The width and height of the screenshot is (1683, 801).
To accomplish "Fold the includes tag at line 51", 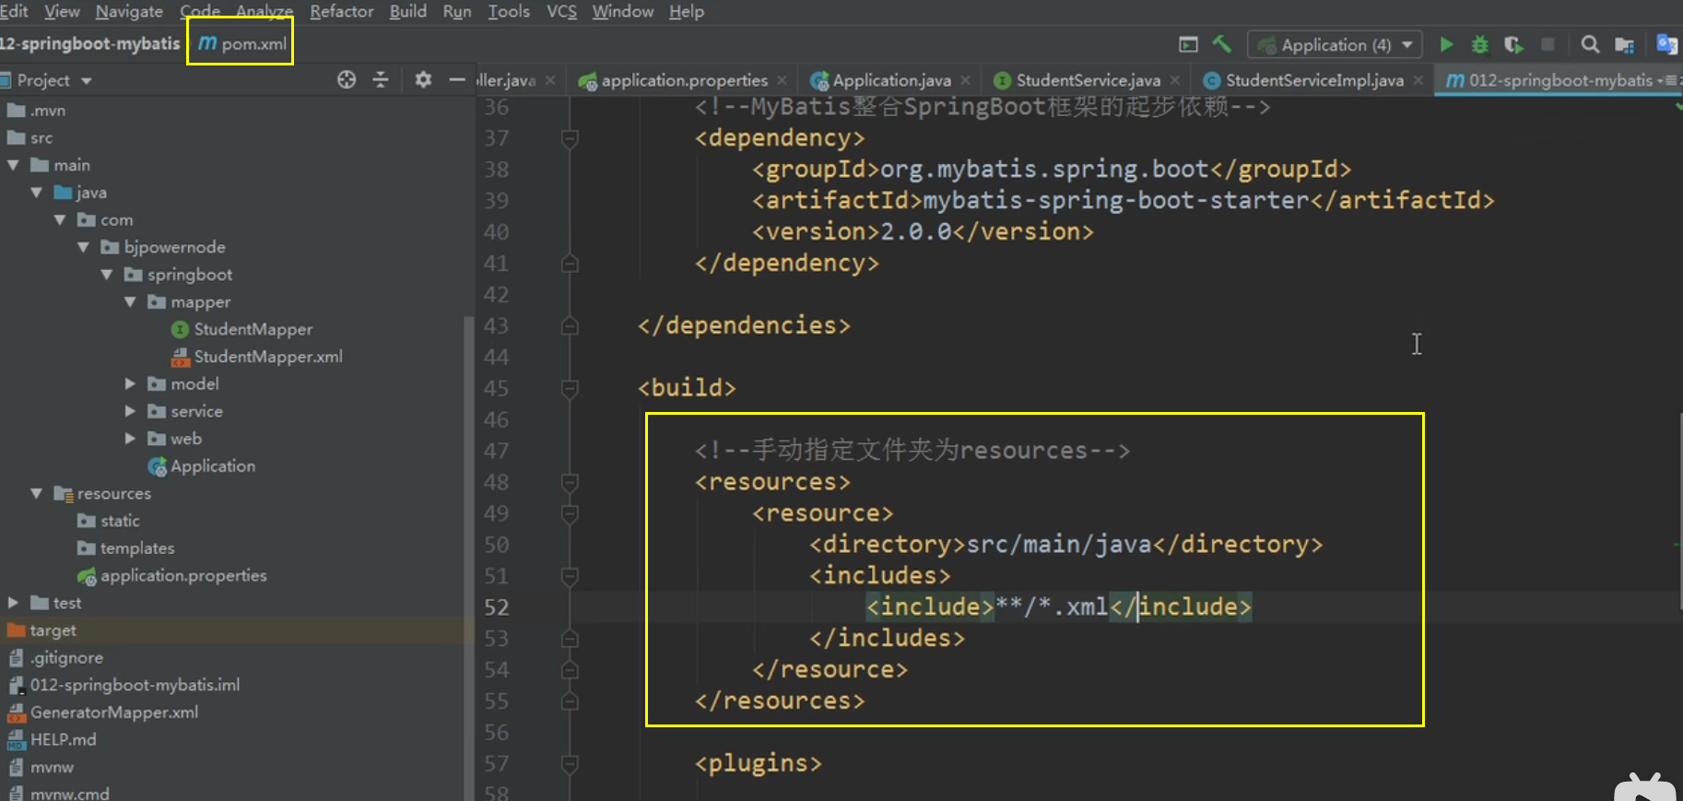I will pos(570,576).
